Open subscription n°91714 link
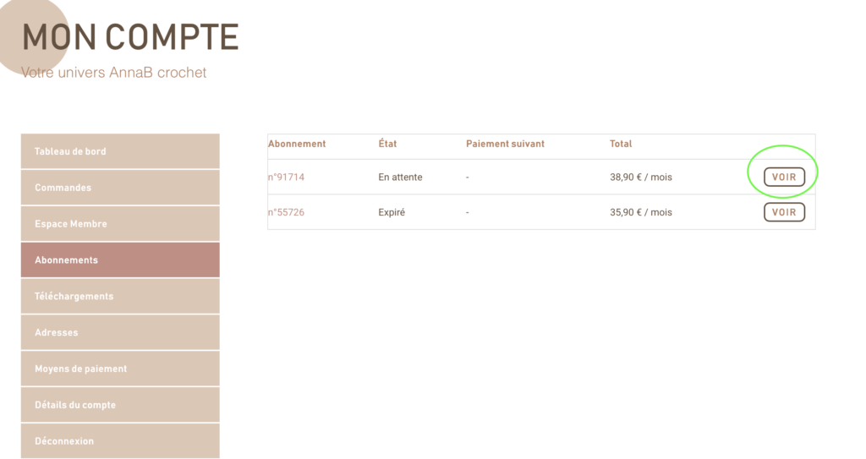Screen dimensions: 866x459 tap(286, 178)
